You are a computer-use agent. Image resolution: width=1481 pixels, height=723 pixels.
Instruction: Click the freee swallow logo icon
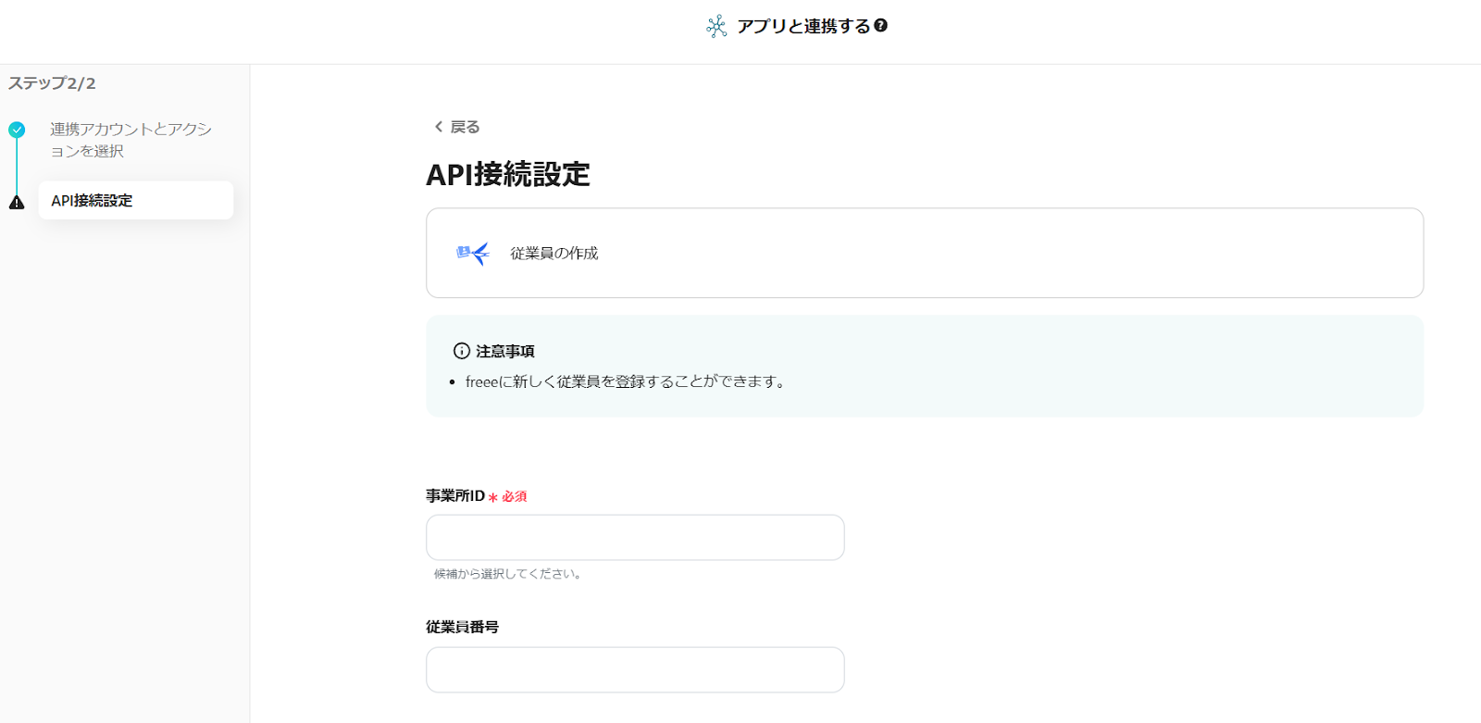click(x=472, y=253)
